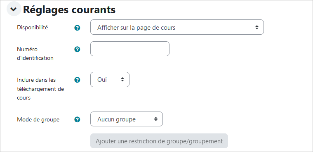This screenshot has height=152, width=313.
Task: Click Ajouter une restriction de groupe/groupement button
Action: 159,141
